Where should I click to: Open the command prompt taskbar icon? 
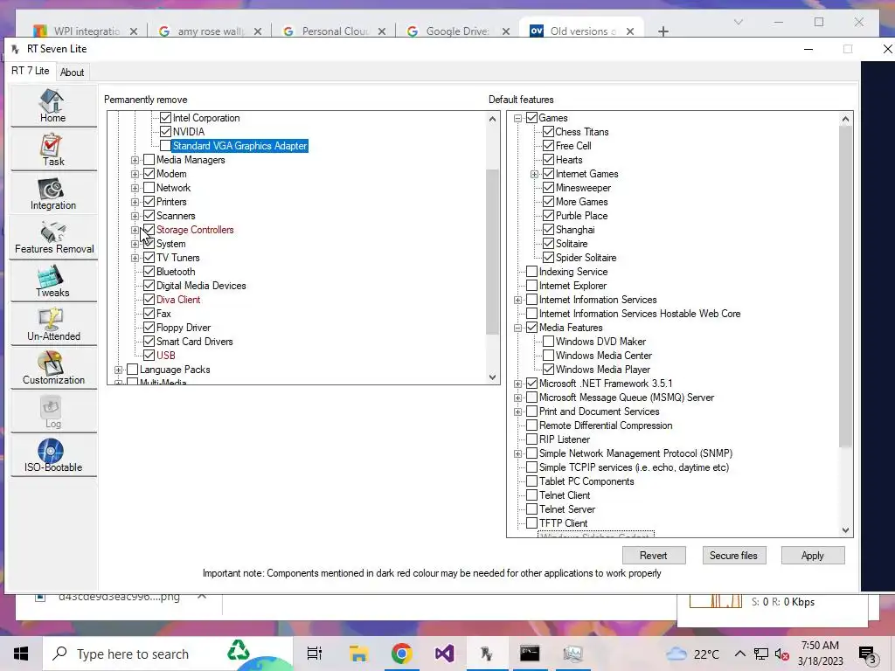(x=530, y=654)
